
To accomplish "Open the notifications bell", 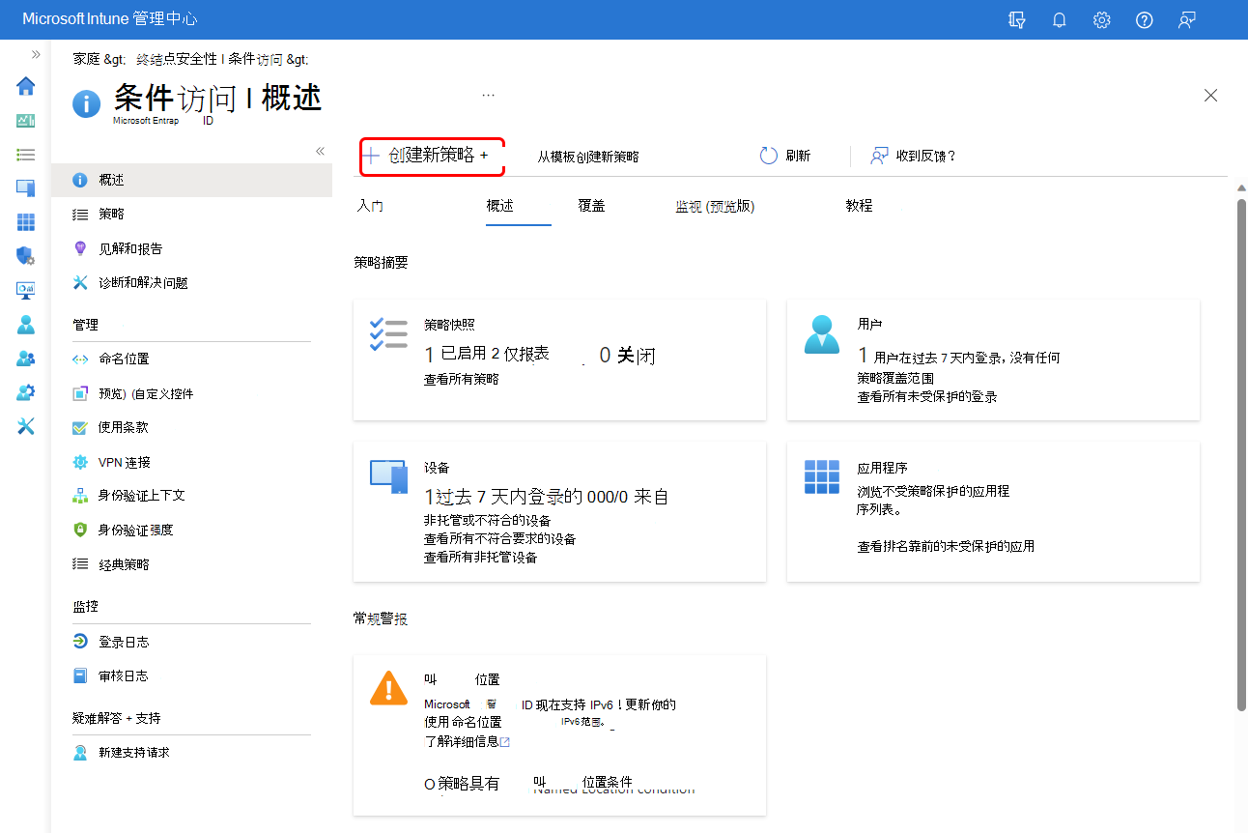I will tap(1059, 19).
